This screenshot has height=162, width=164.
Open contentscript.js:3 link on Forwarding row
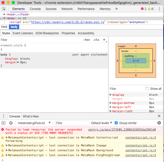click(x=141, y=137)
